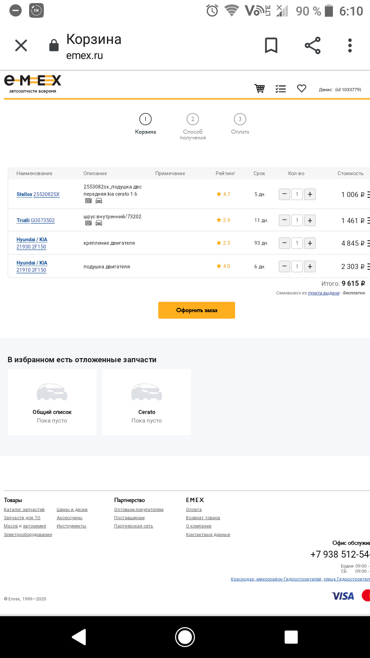Open Партнерская сеть link
The height and width of the screenshot is (658, 370).
134,526
